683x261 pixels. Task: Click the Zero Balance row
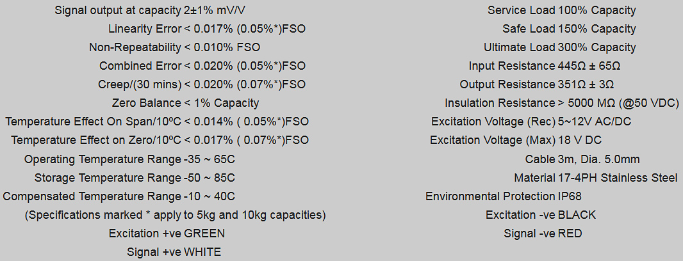(x=185, y=103)
